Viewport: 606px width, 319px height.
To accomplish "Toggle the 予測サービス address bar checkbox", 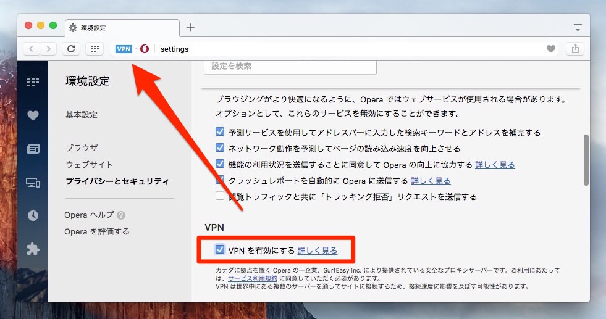I will [220, 131].
